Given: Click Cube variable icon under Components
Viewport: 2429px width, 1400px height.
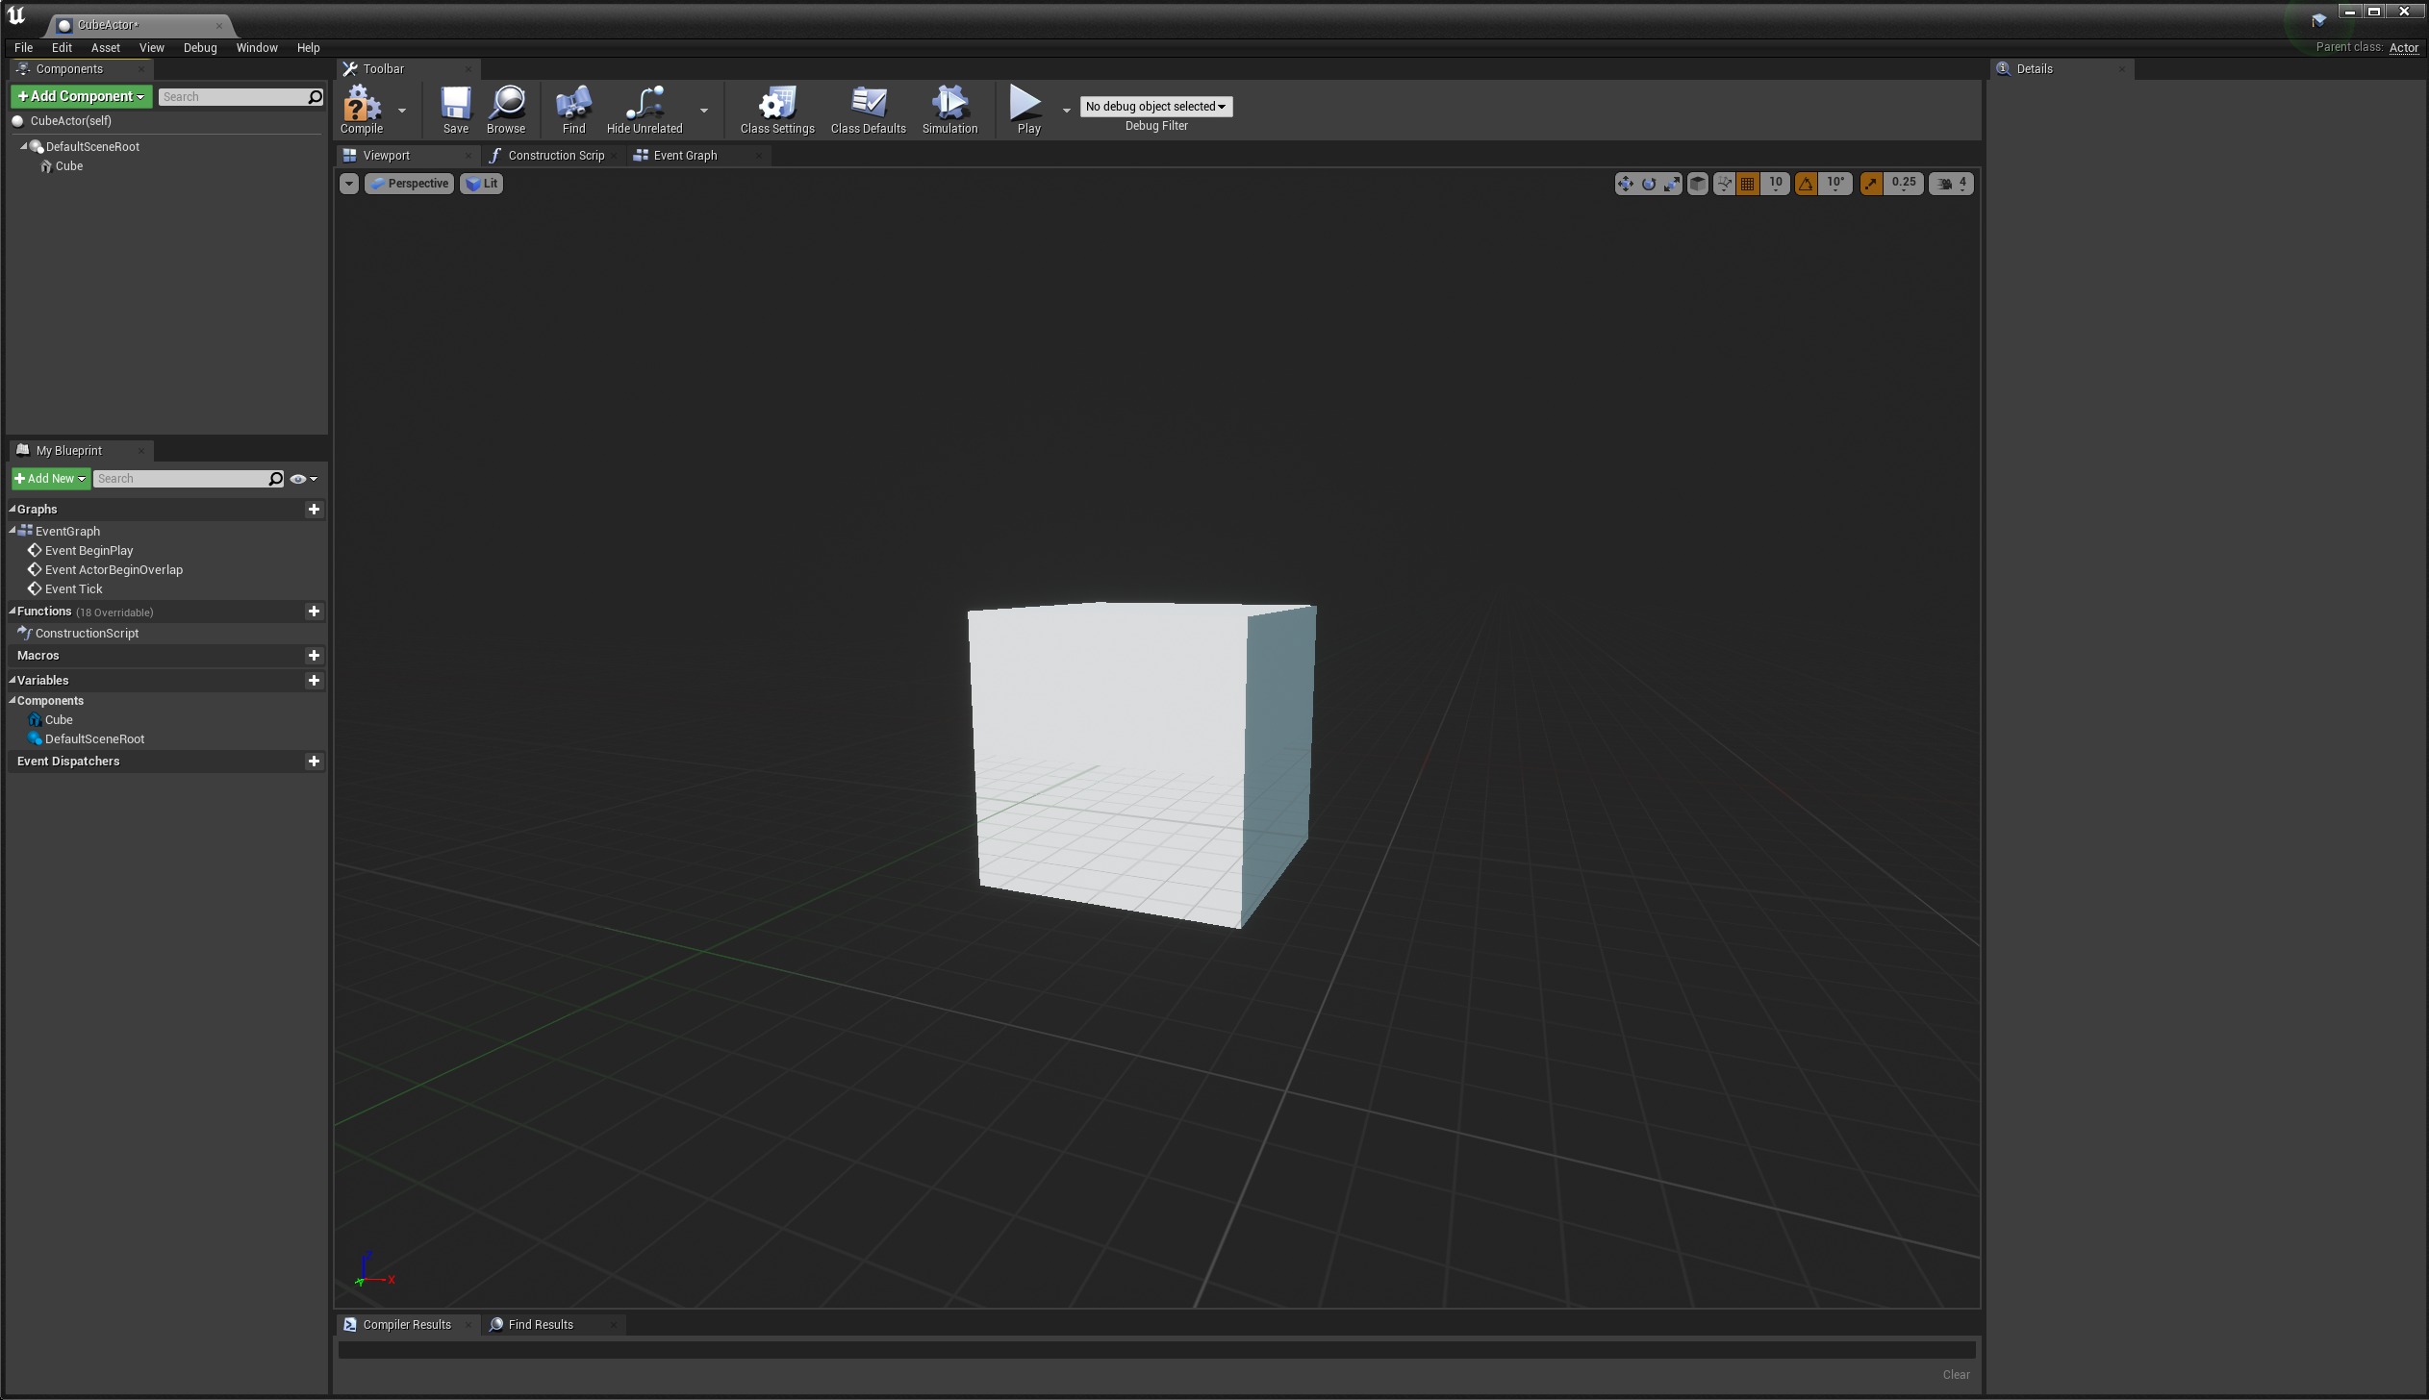Looking at the screenshot, I should point(35,720).
